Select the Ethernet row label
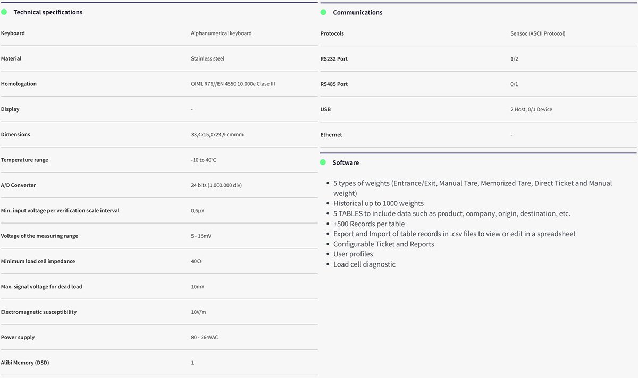 pyautogui.click(x=331, y=135)
